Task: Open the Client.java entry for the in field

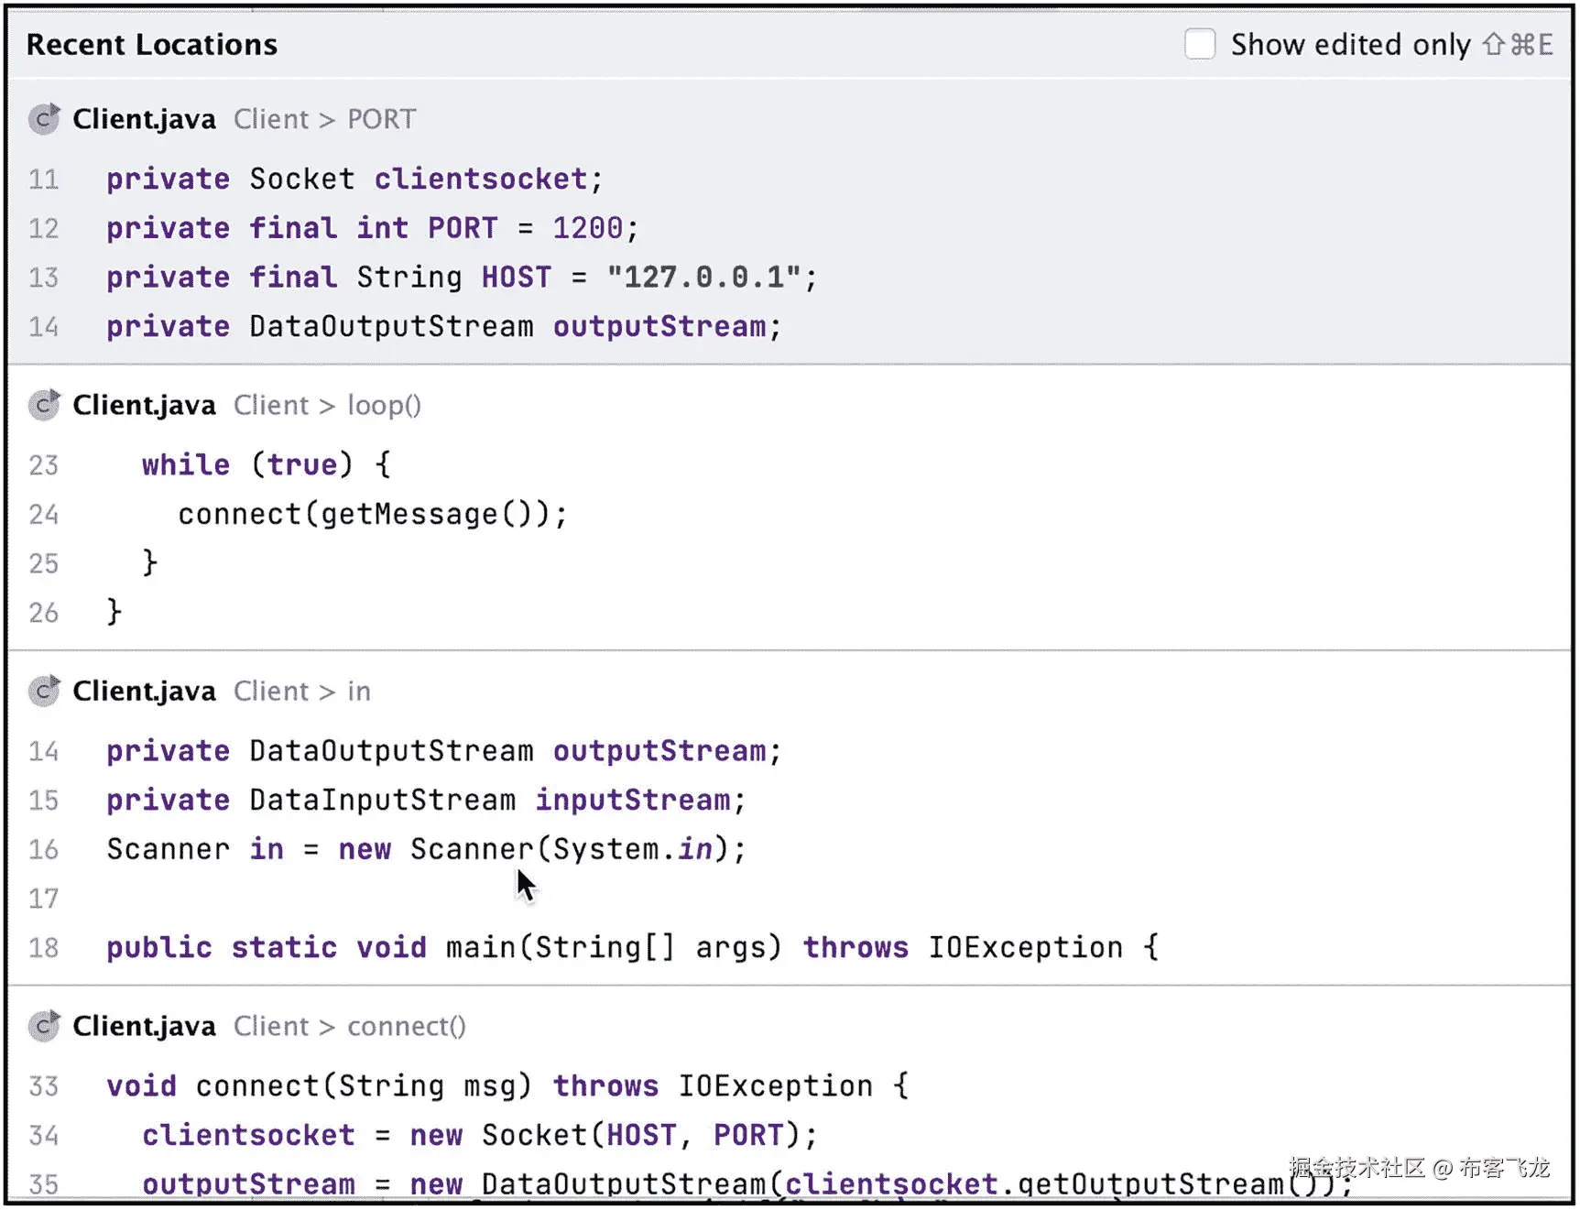Action: pos(145,691)
